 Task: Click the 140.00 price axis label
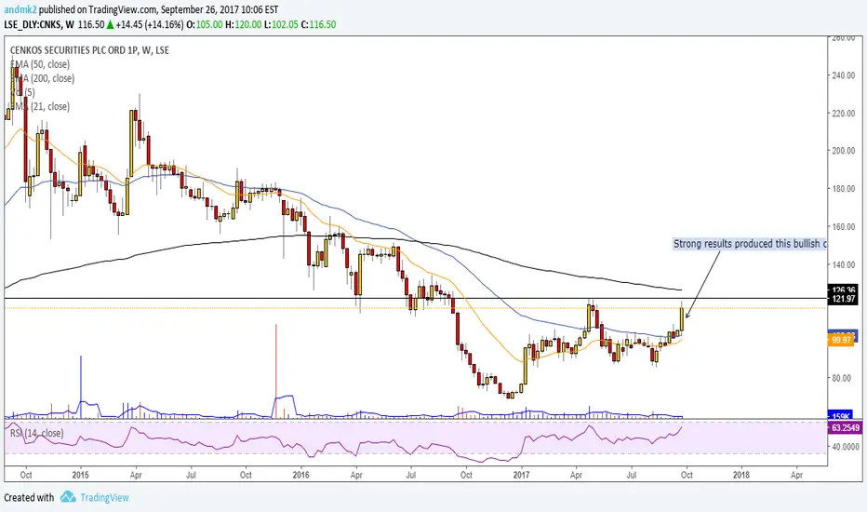coord(844,264)
